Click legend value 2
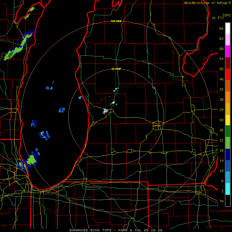232x232 pixels. click(x=222, y=191)
